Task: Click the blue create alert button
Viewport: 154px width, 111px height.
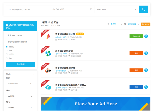Action: (x=20, y=64)
